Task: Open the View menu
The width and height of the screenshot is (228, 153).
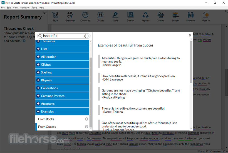Action: click(x=16, y=8)
